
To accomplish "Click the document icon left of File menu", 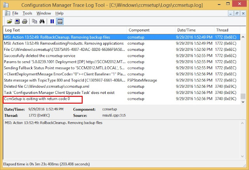I will (x=7, y=13).
